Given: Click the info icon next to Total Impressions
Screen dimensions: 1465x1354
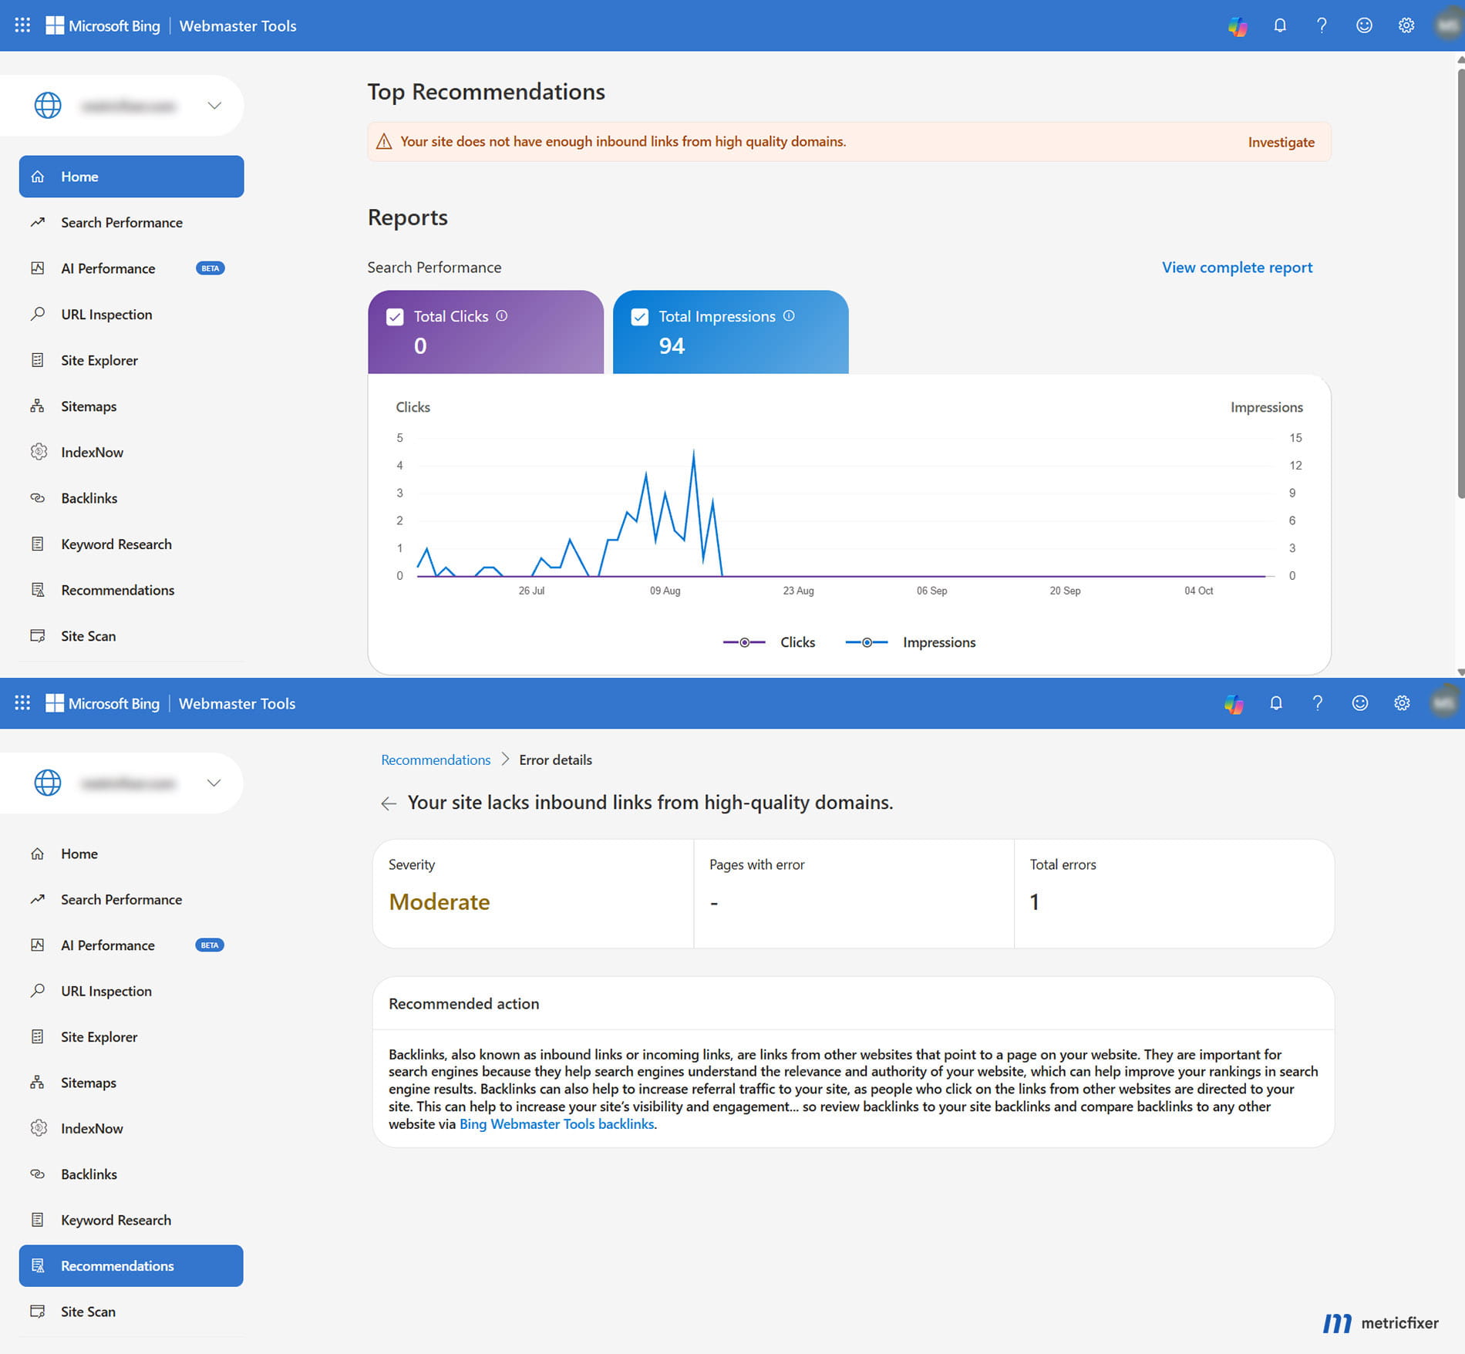Looking at the screenshot, I should coord(789,315).
